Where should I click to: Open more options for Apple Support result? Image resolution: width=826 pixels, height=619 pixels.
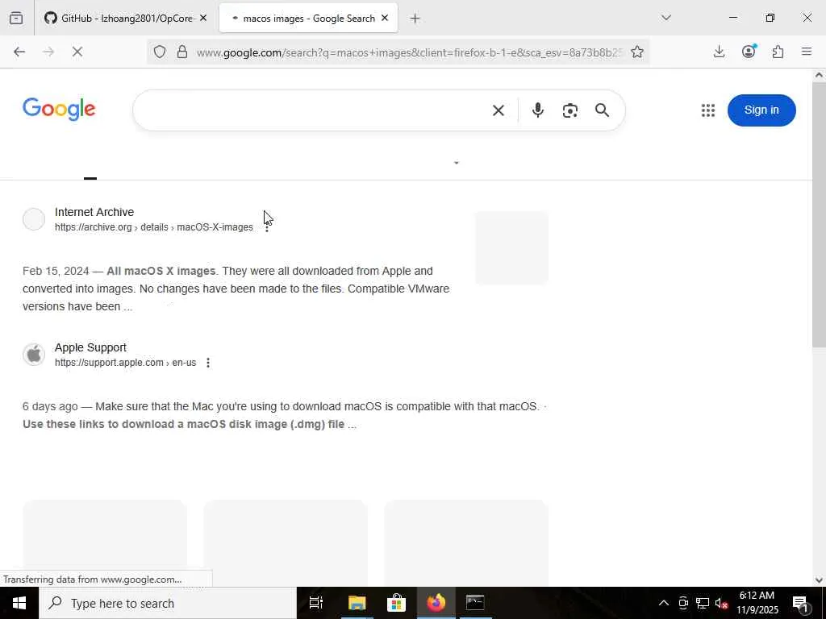click(208, 363)
